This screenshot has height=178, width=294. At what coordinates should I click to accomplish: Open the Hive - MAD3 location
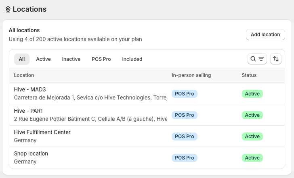coord(30,89)
